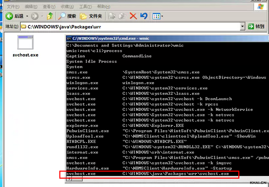Click the Move To folder icon

click(x=112, y=16)
